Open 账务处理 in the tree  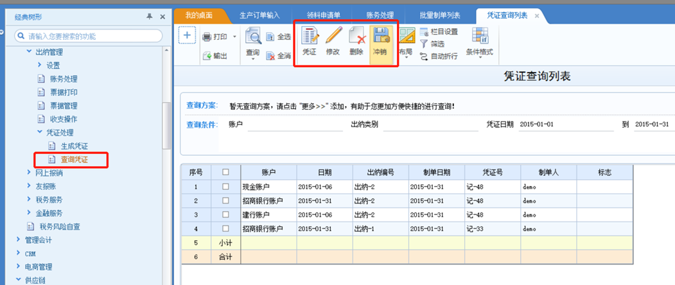tap(64, 79)
